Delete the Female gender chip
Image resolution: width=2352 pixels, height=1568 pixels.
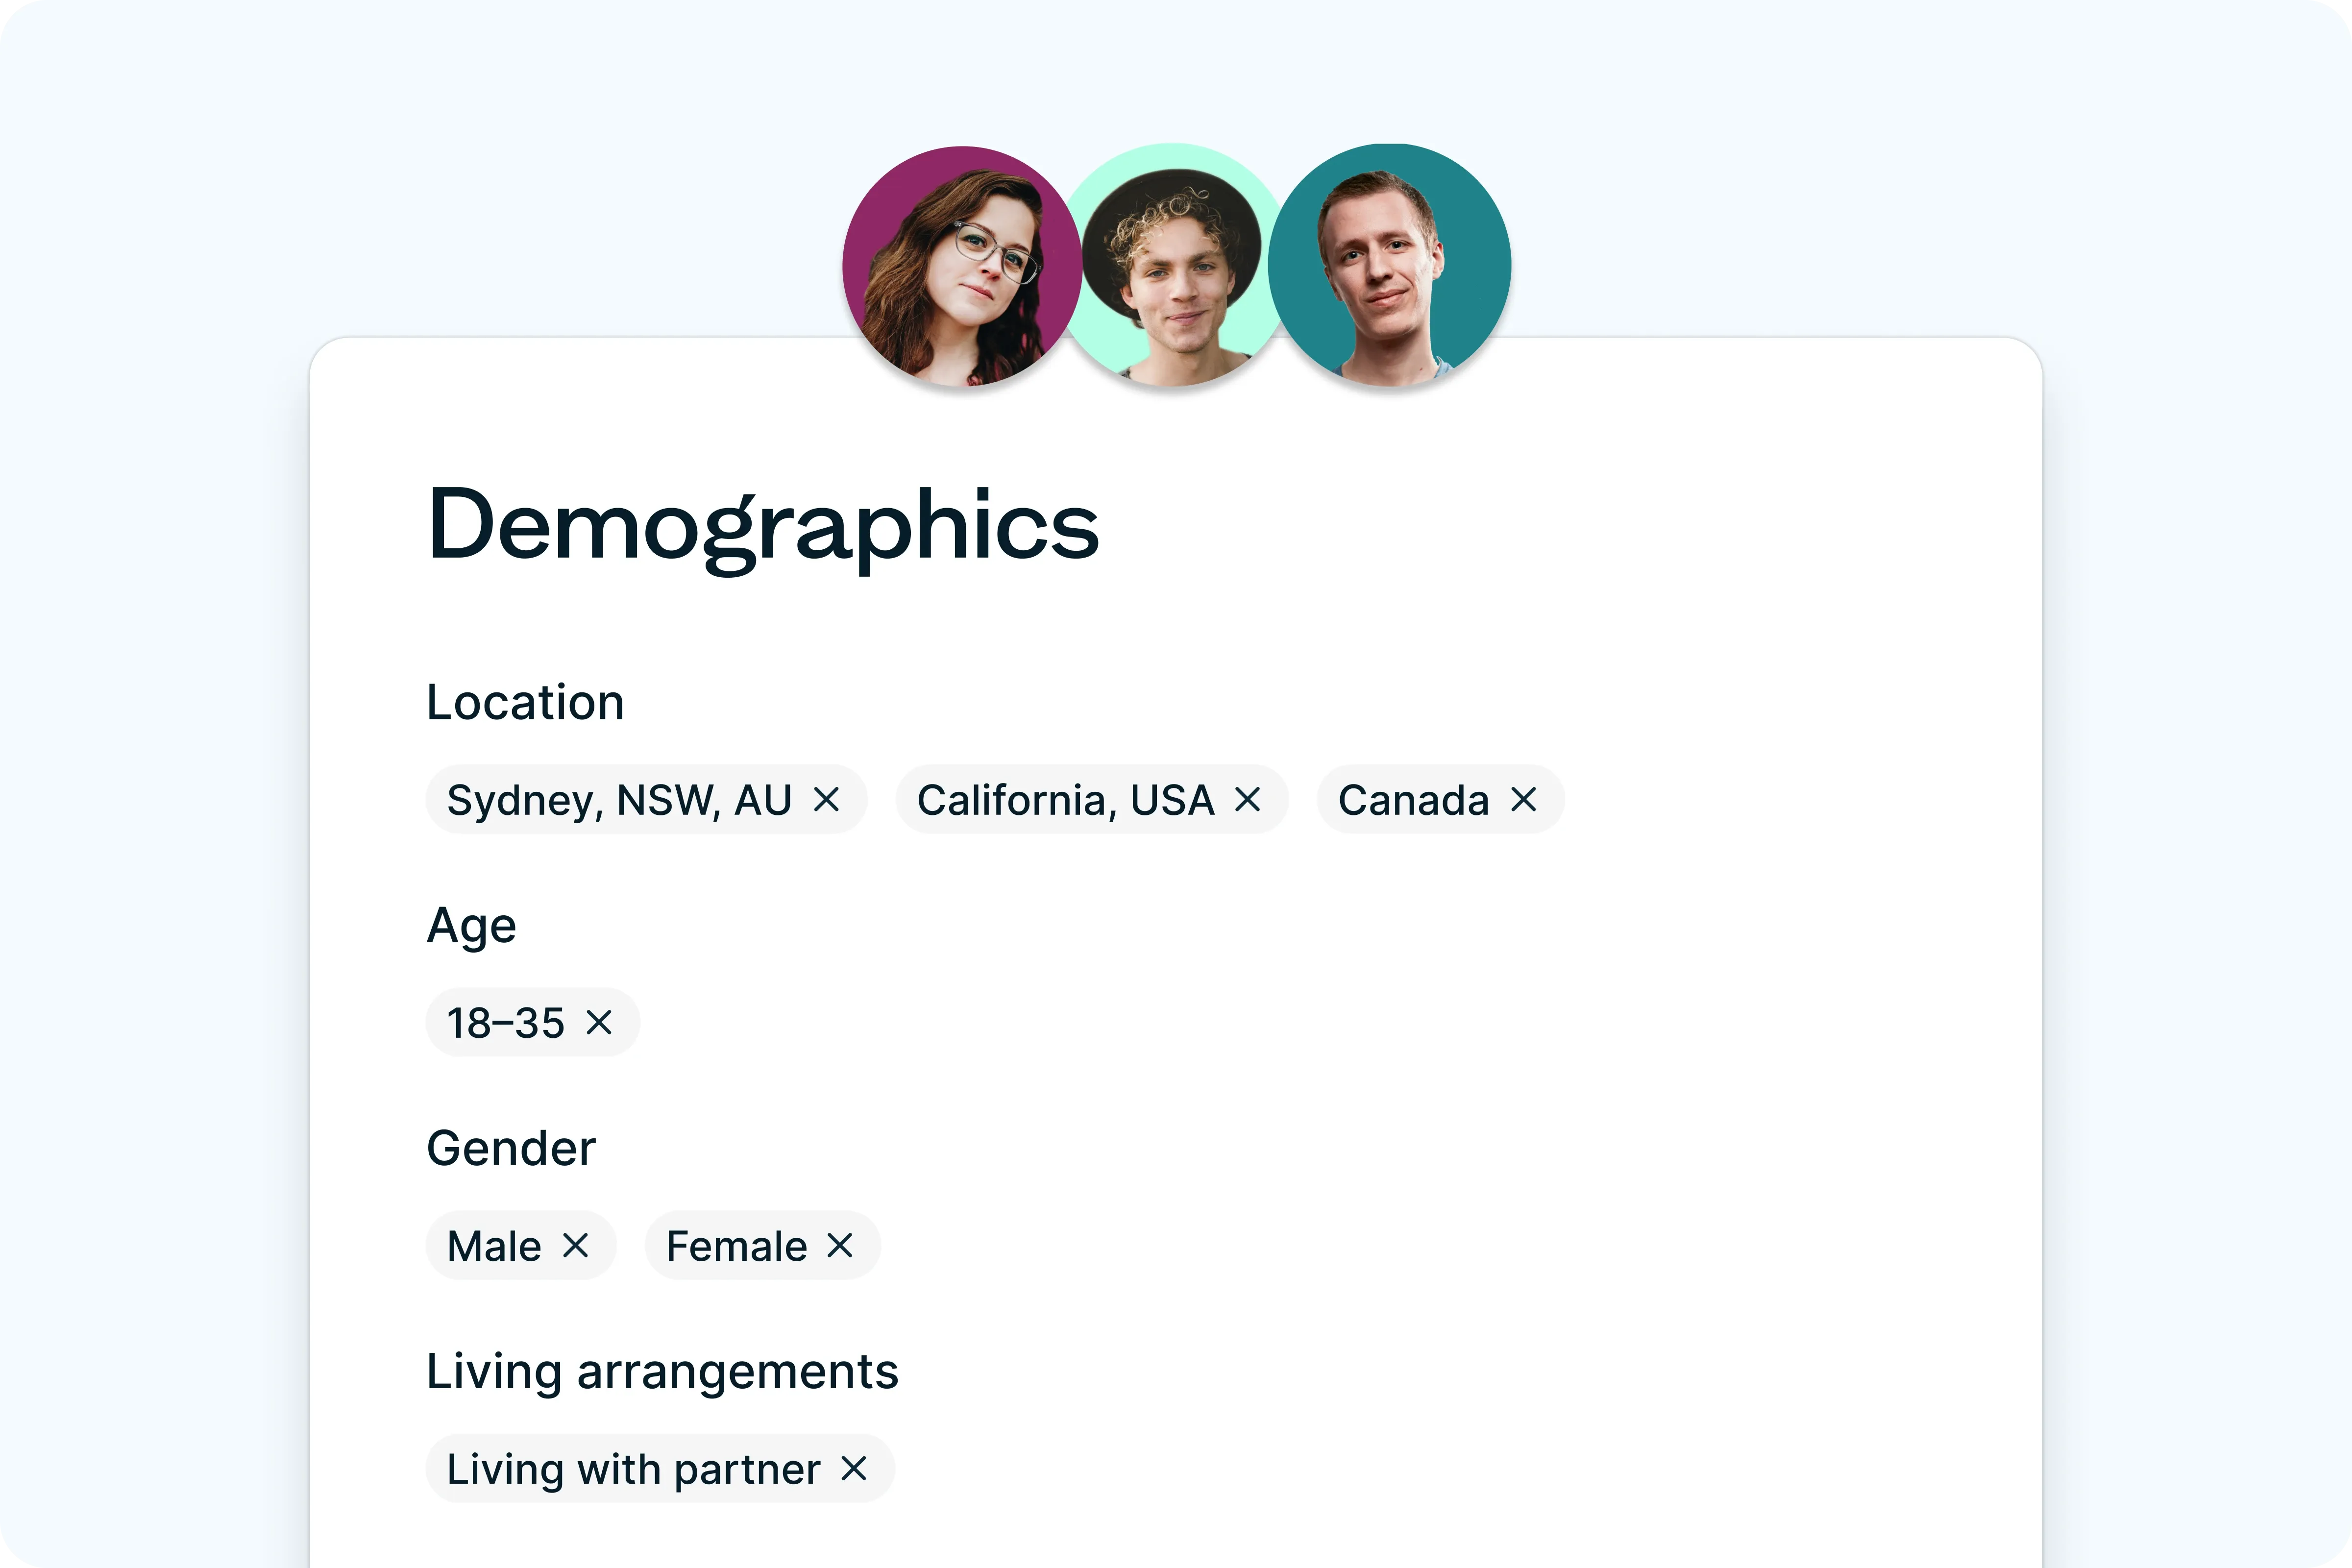pyautogui.click(x=840, y=1246)
